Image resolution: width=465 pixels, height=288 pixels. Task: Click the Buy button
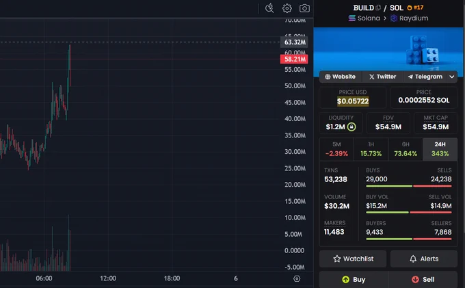354,279
